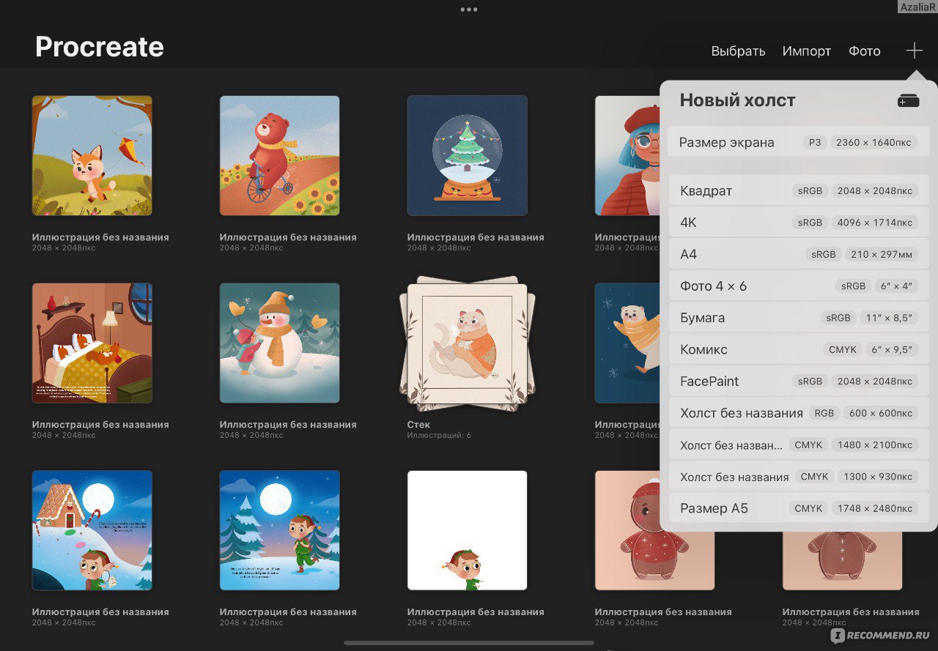
Task: Open the plain gingerbread man artwork
Action: point(843,561)
